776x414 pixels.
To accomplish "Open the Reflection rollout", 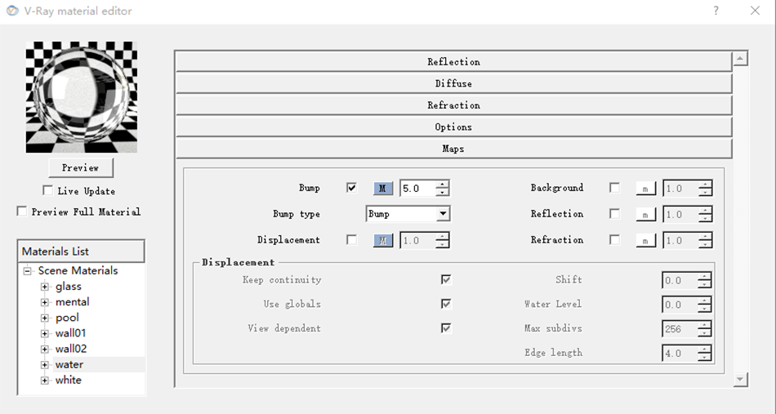I will click(x=453, y=62).
